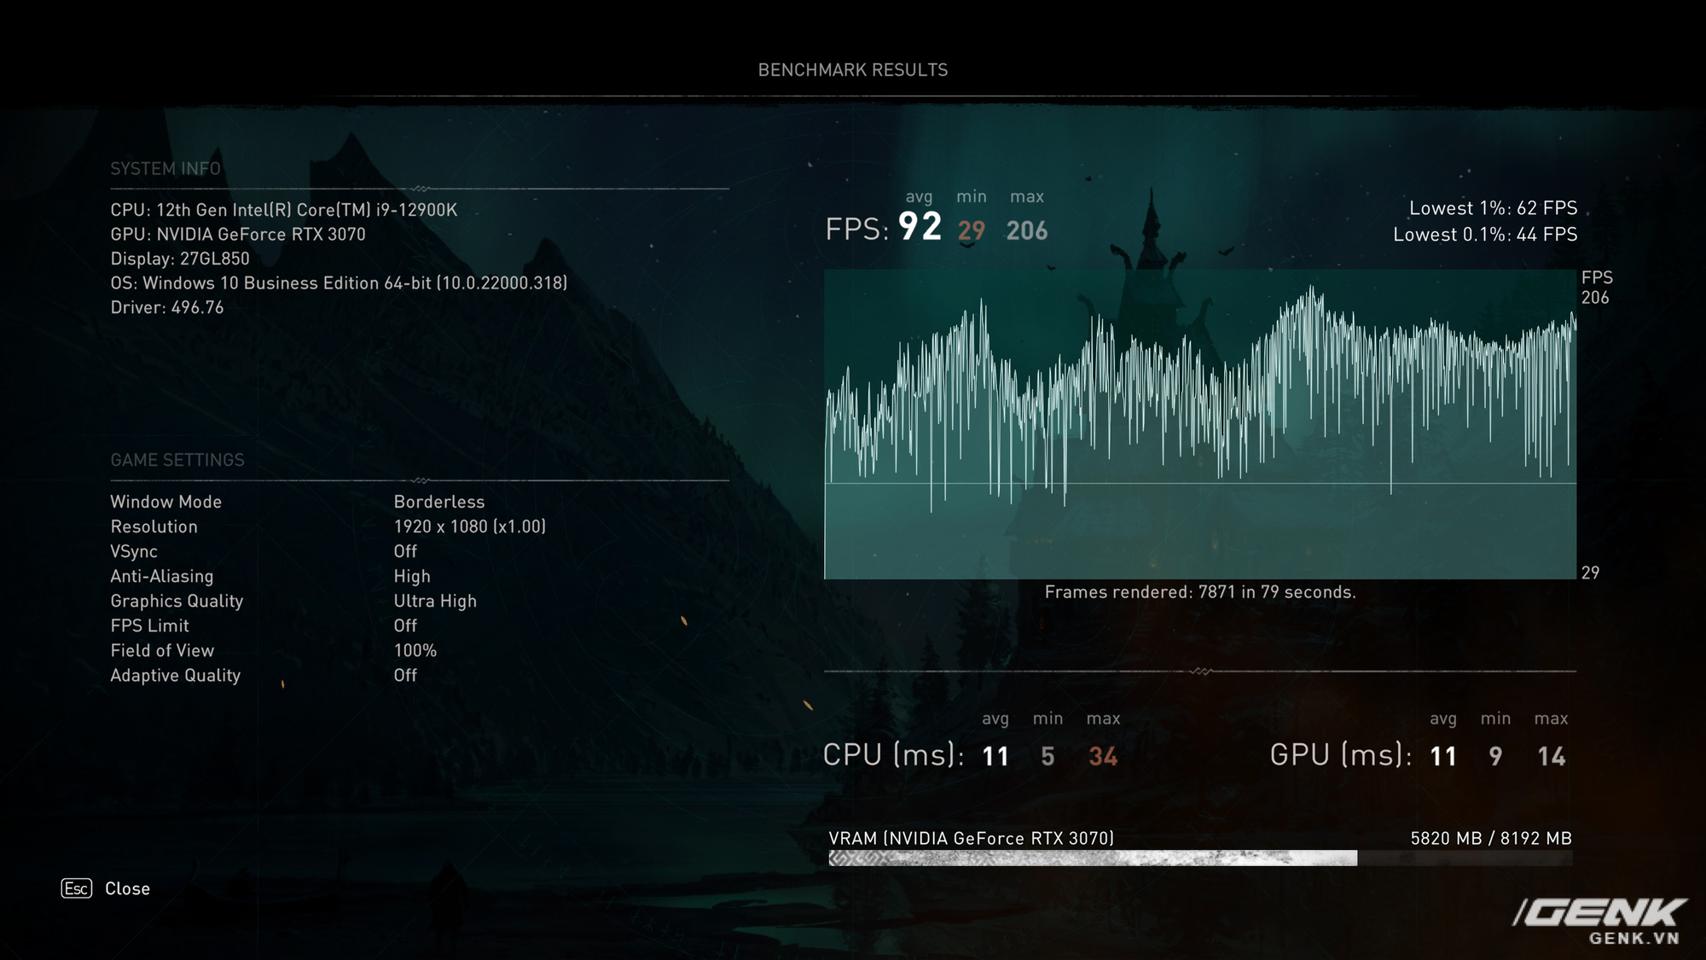The height and width of the screenshot is (960, 1706).
Task: Click the CPU i9-12900K info line
Action: (x=284, y=210)
